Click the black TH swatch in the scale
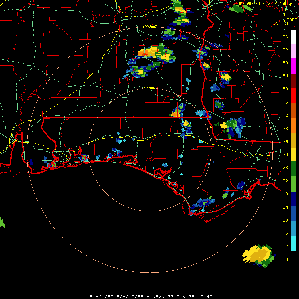299x299 pixels. (293, 258)
